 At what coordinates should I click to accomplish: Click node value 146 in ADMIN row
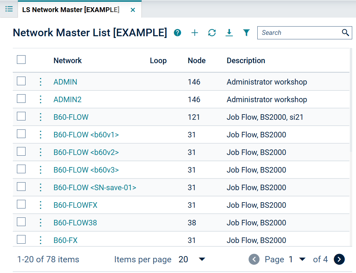(194, 82)
